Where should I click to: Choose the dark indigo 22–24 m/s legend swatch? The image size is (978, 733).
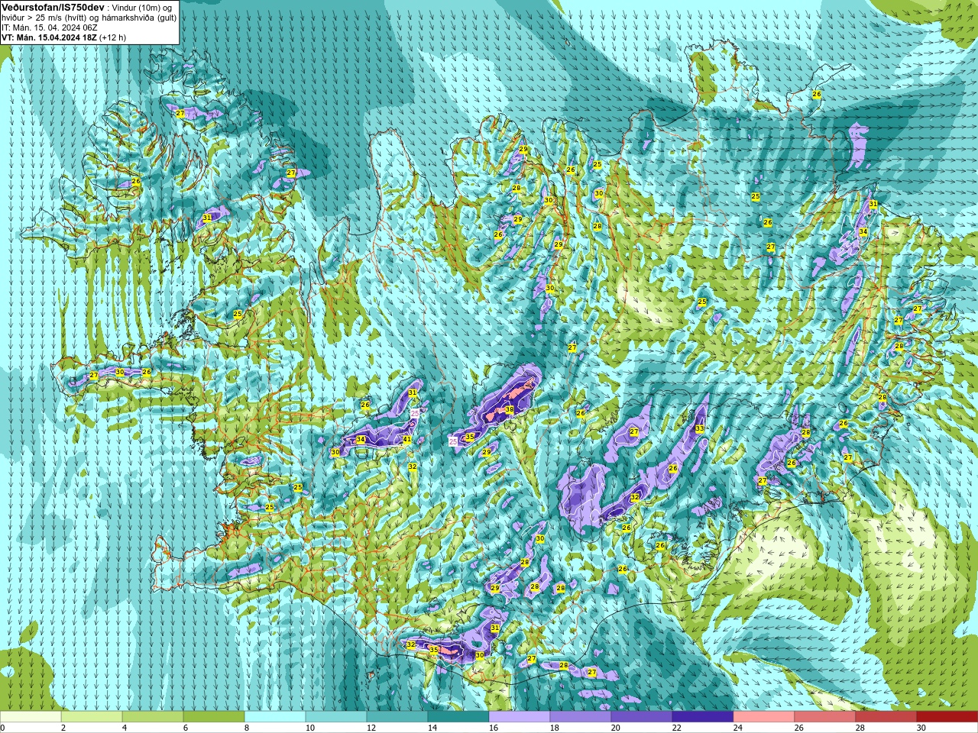point(703,717)
